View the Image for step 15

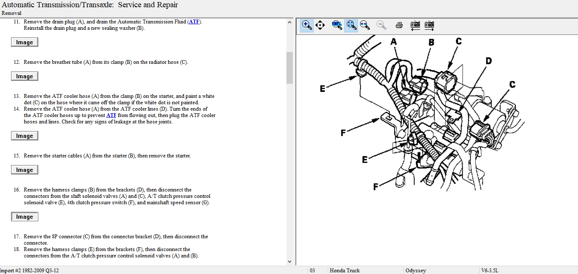(24, 170)
